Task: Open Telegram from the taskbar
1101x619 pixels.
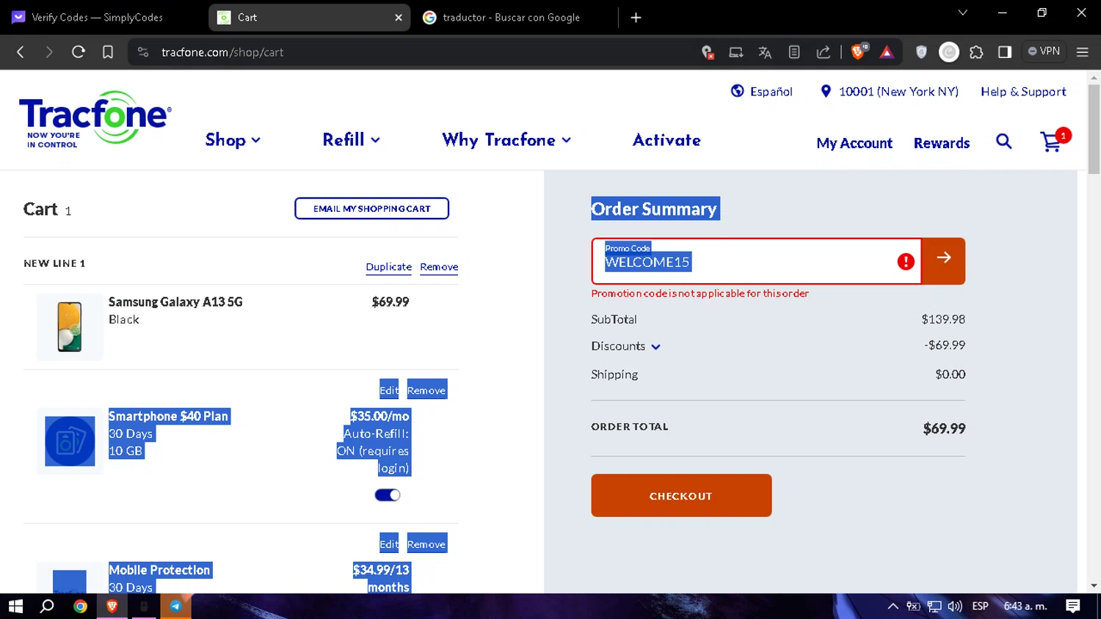Action: point(176,607)
